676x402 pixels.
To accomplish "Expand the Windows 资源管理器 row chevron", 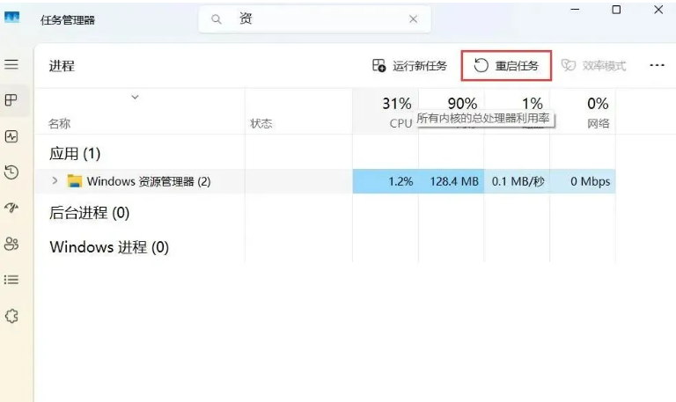I will click(55, 181).
